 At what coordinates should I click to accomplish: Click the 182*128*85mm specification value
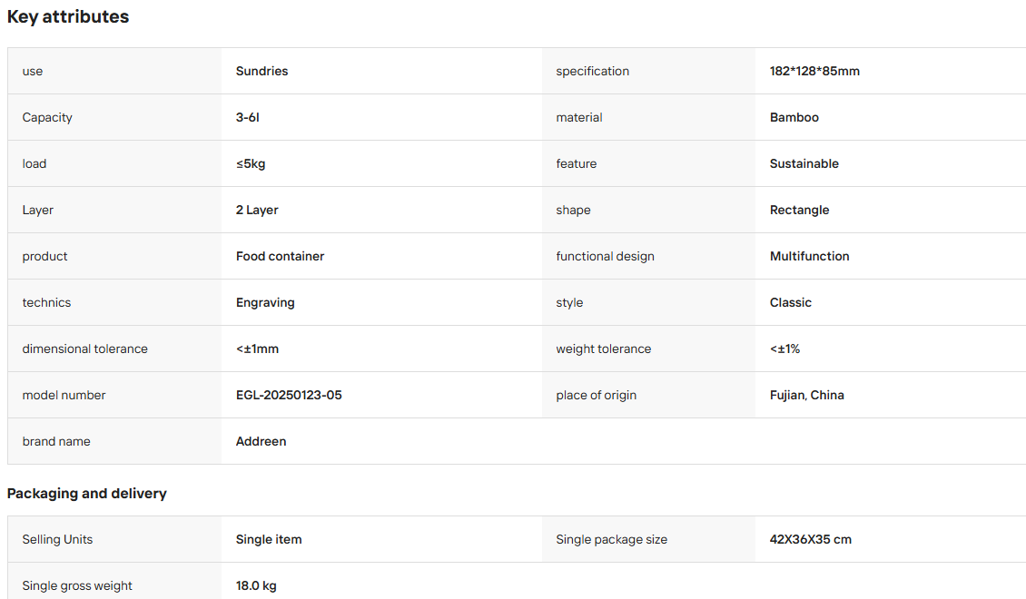tap(814, 72)
